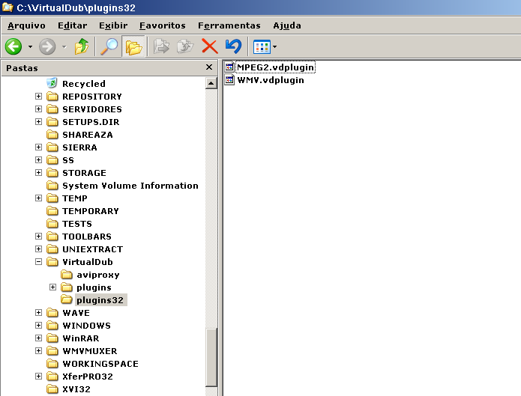Select the TEMPORARY folder
The height and width of the screenshot is (396, 521).
click(91, 211)
